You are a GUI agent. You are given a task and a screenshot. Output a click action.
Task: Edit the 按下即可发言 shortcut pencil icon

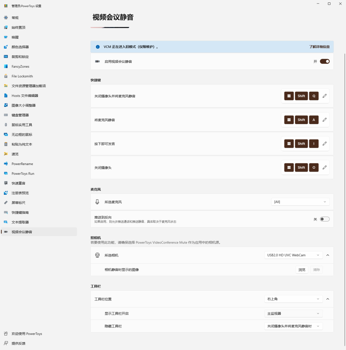click(x=325, y=143)
